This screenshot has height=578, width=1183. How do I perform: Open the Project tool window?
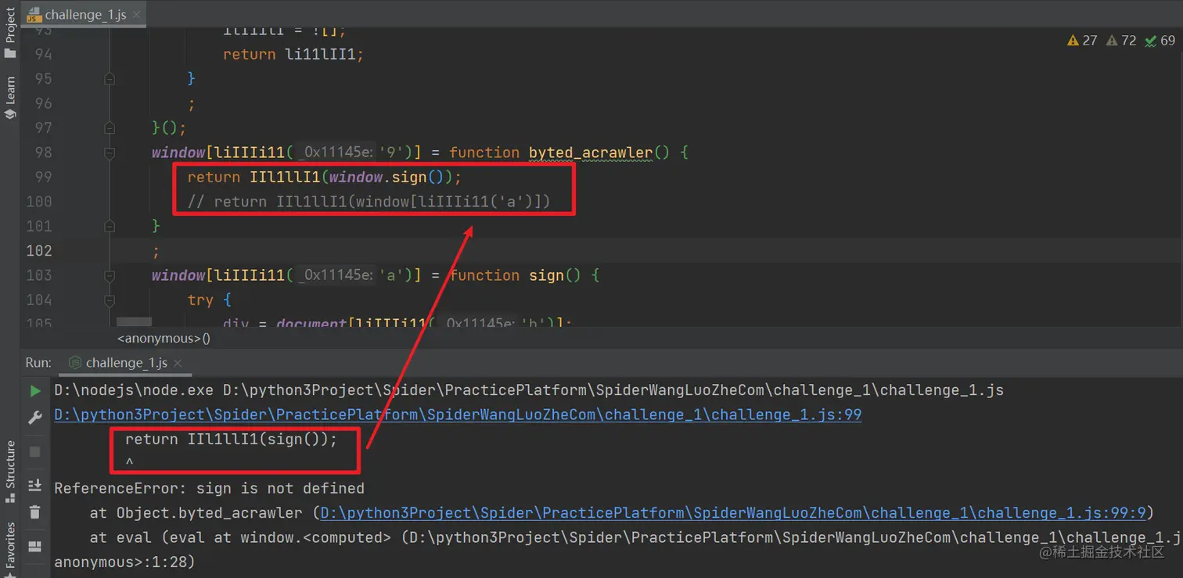10,34
